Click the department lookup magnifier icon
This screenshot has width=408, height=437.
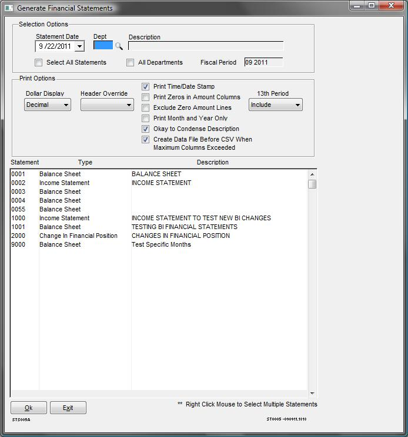click(119, 46)
